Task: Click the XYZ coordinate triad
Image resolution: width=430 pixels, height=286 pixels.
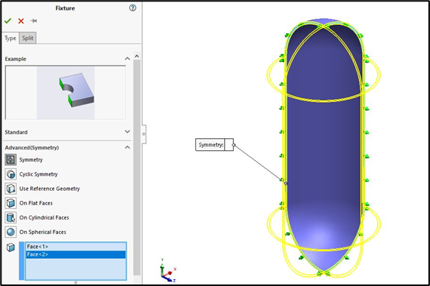Action: point(167,271)
